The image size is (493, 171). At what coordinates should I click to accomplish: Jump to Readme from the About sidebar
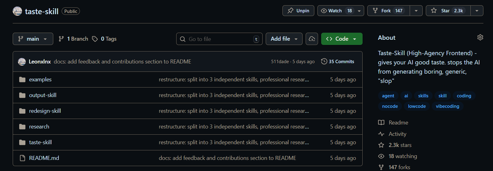(x=393, y=123)
